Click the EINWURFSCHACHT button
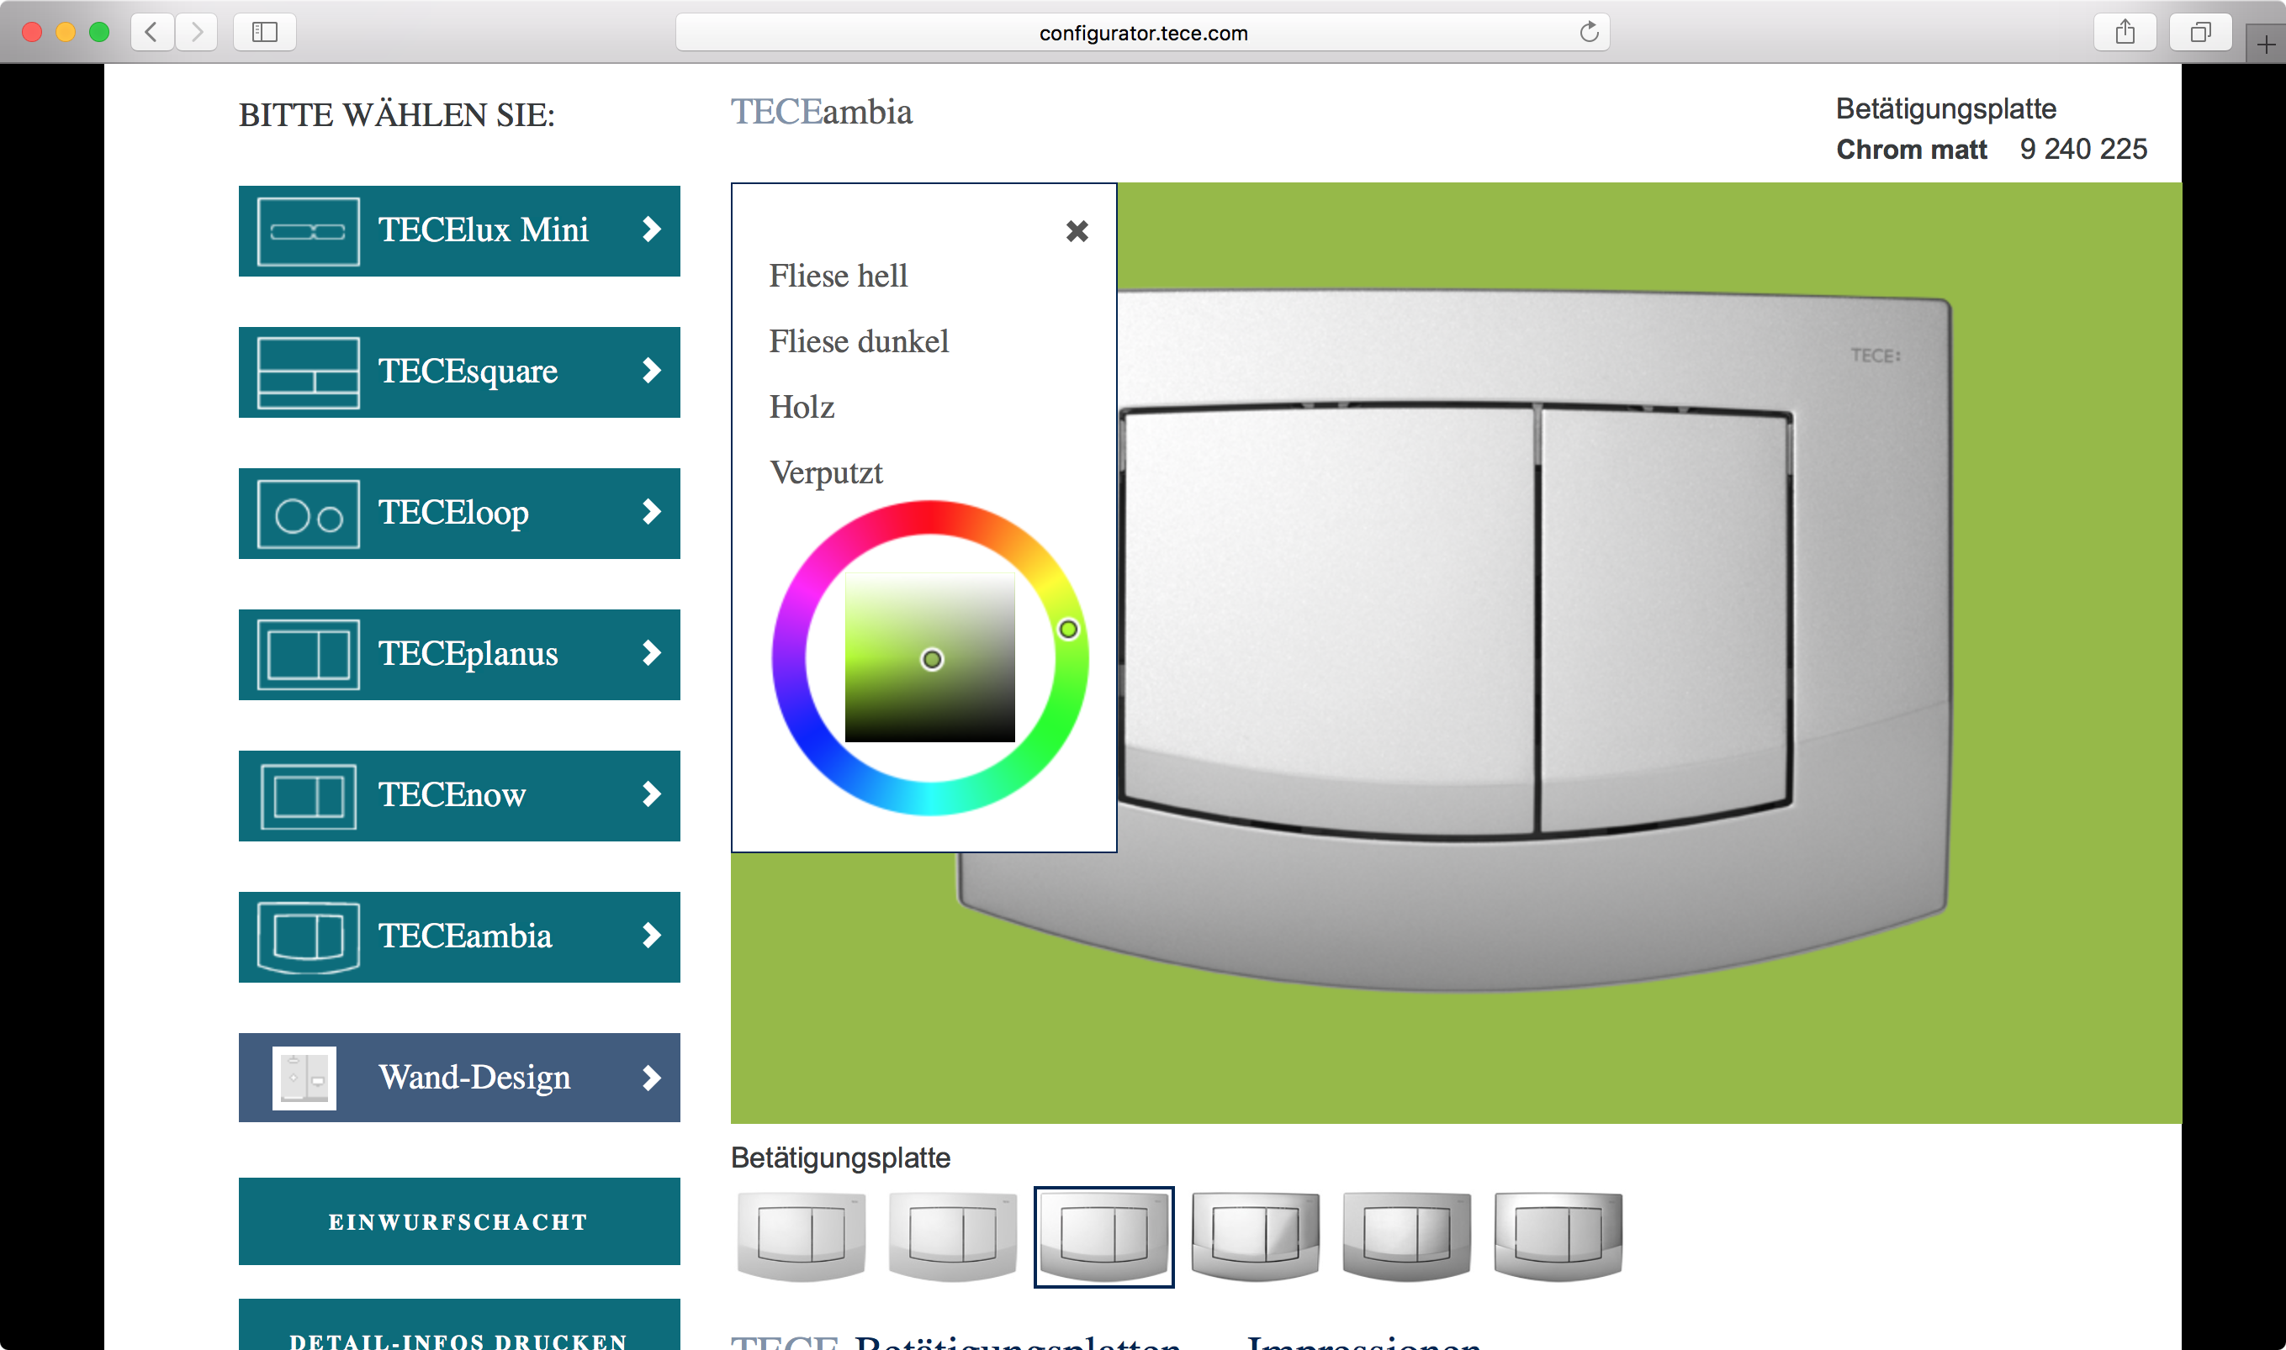This screenshot has height=1350, width=2286. pos(458,1221)
